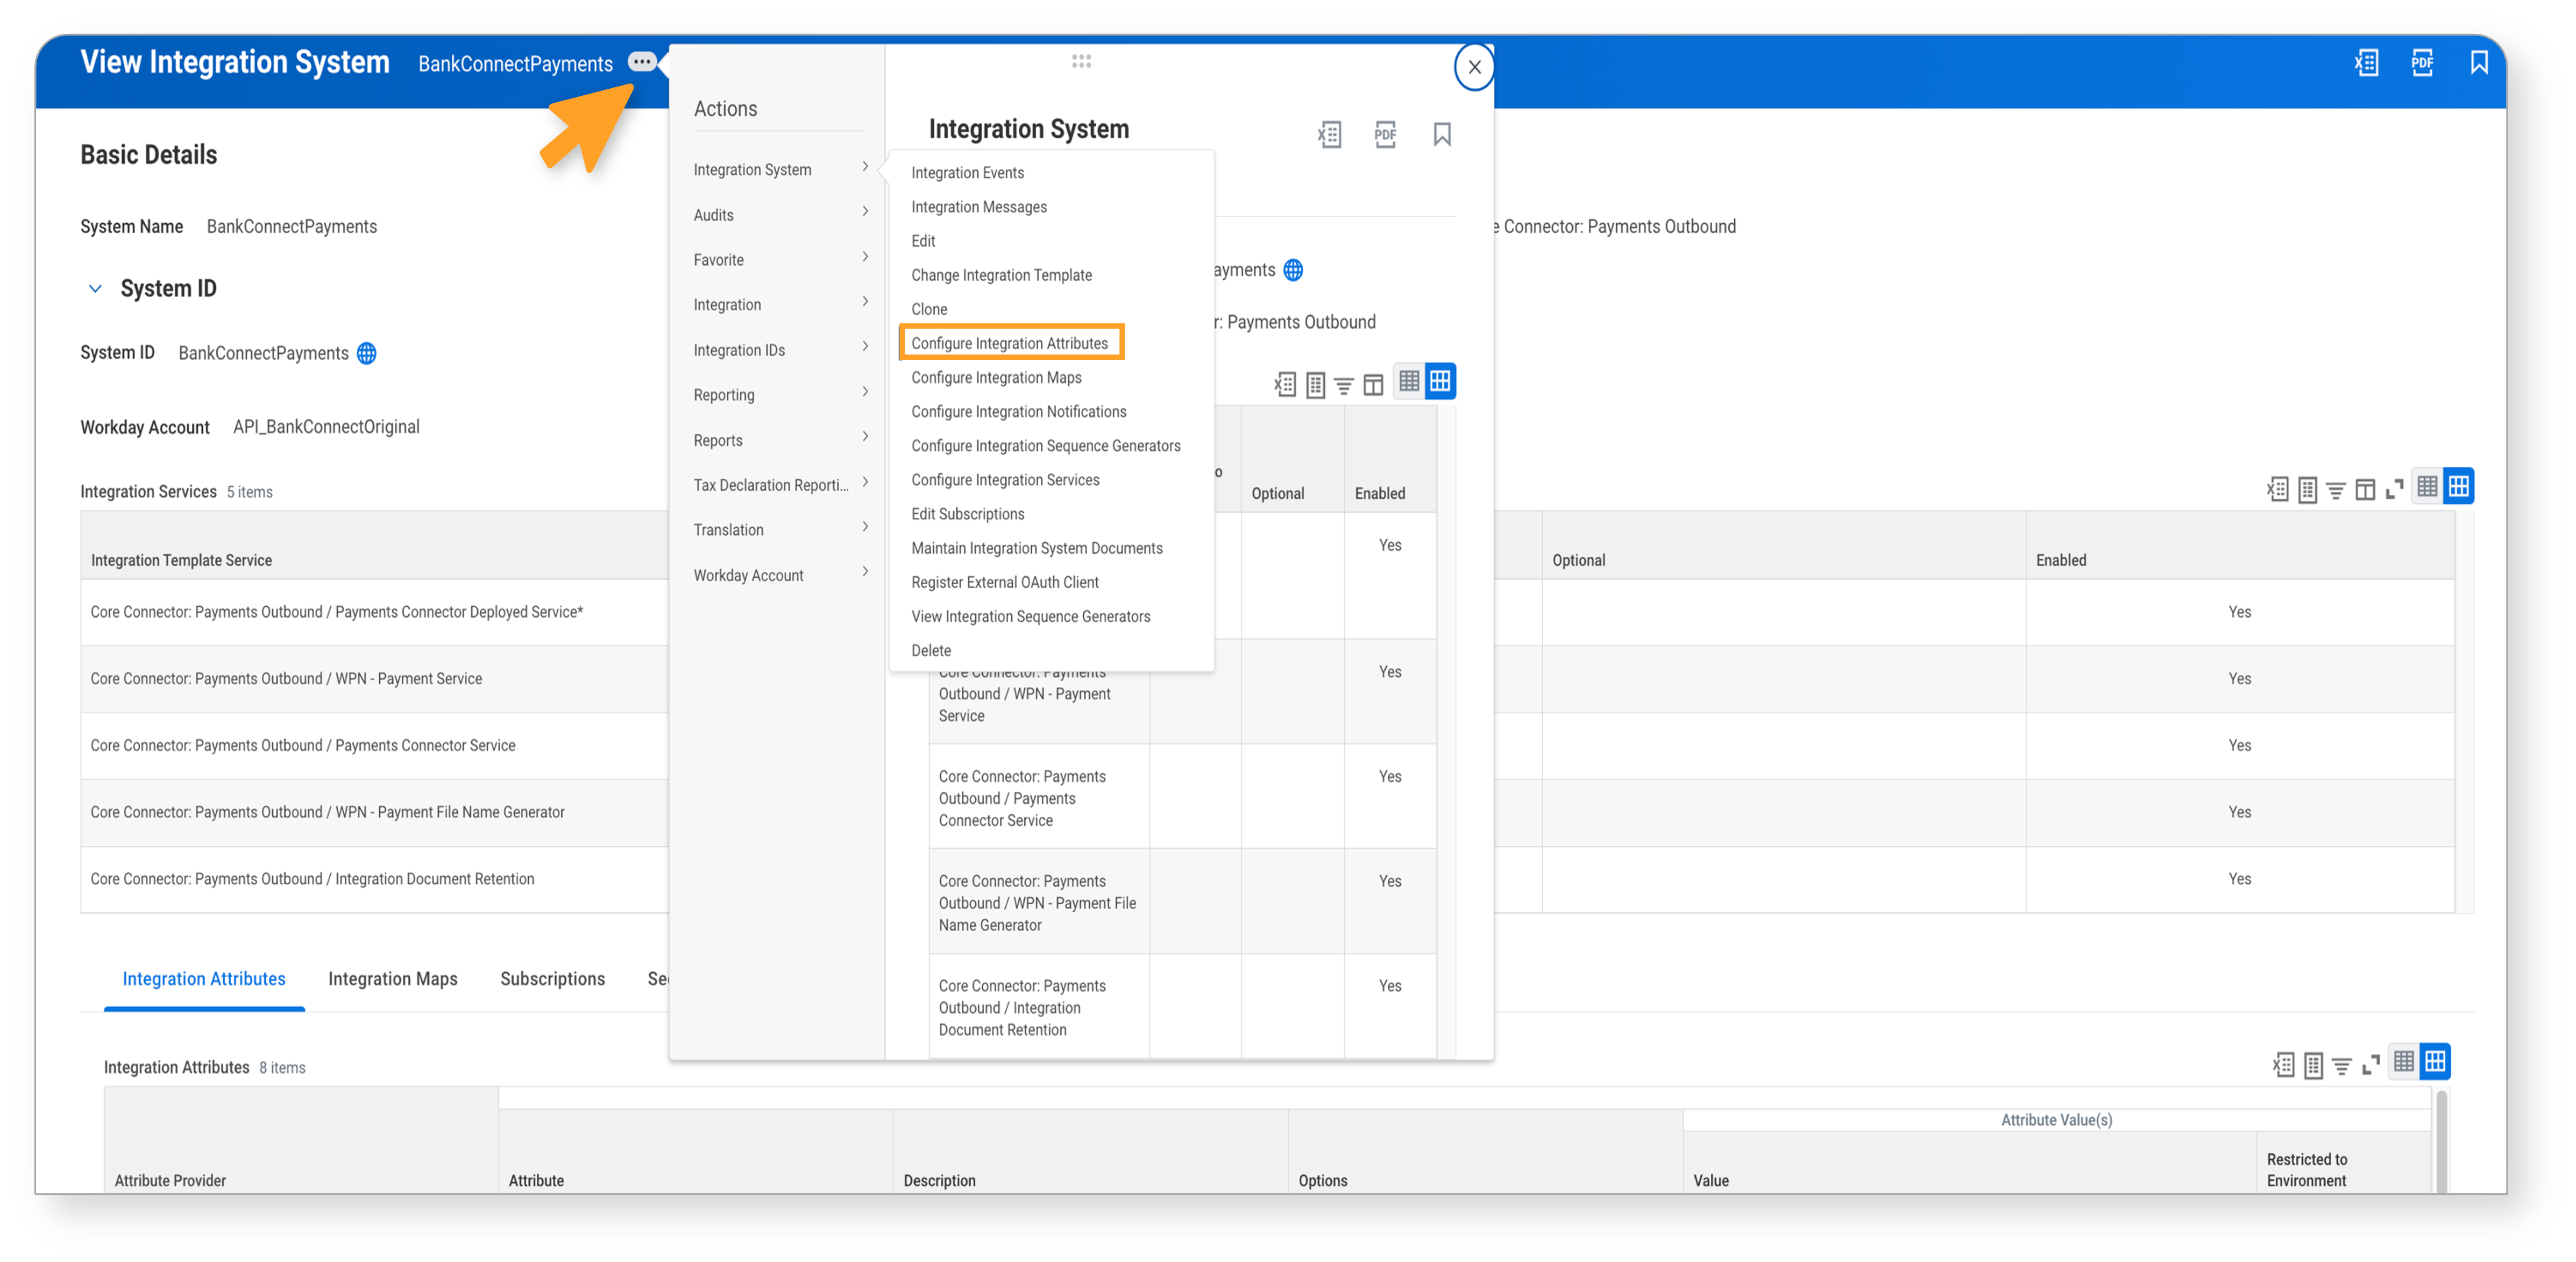Image resolution: width=2576 pixels, height=1262 pixels.
Task: Click the related actions ellipsis next to BankConnectPayments
Action: pos(641,62)
